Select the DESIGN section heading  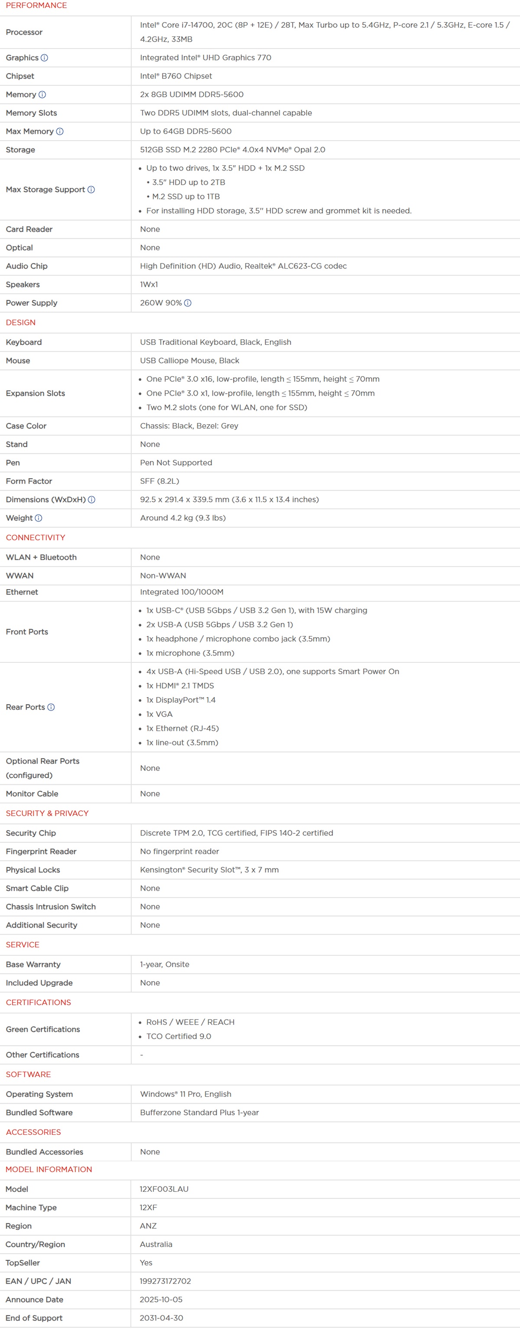point(21,323)
